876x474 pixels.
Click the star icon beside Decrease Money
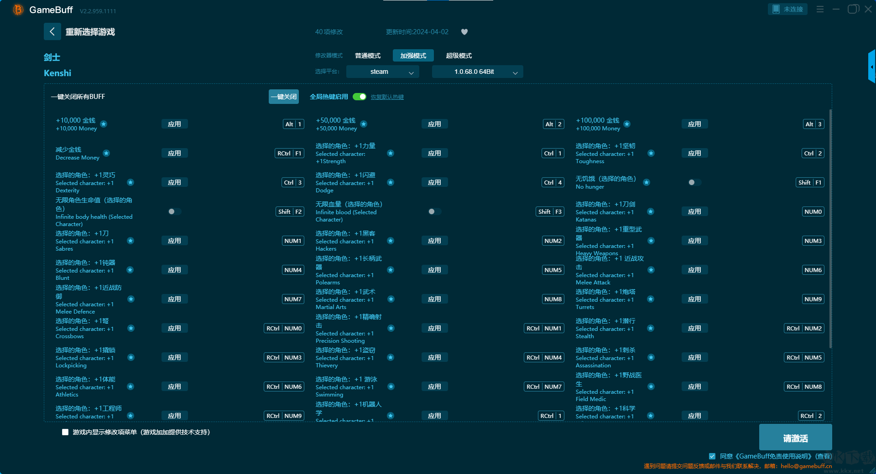[106, 153]
